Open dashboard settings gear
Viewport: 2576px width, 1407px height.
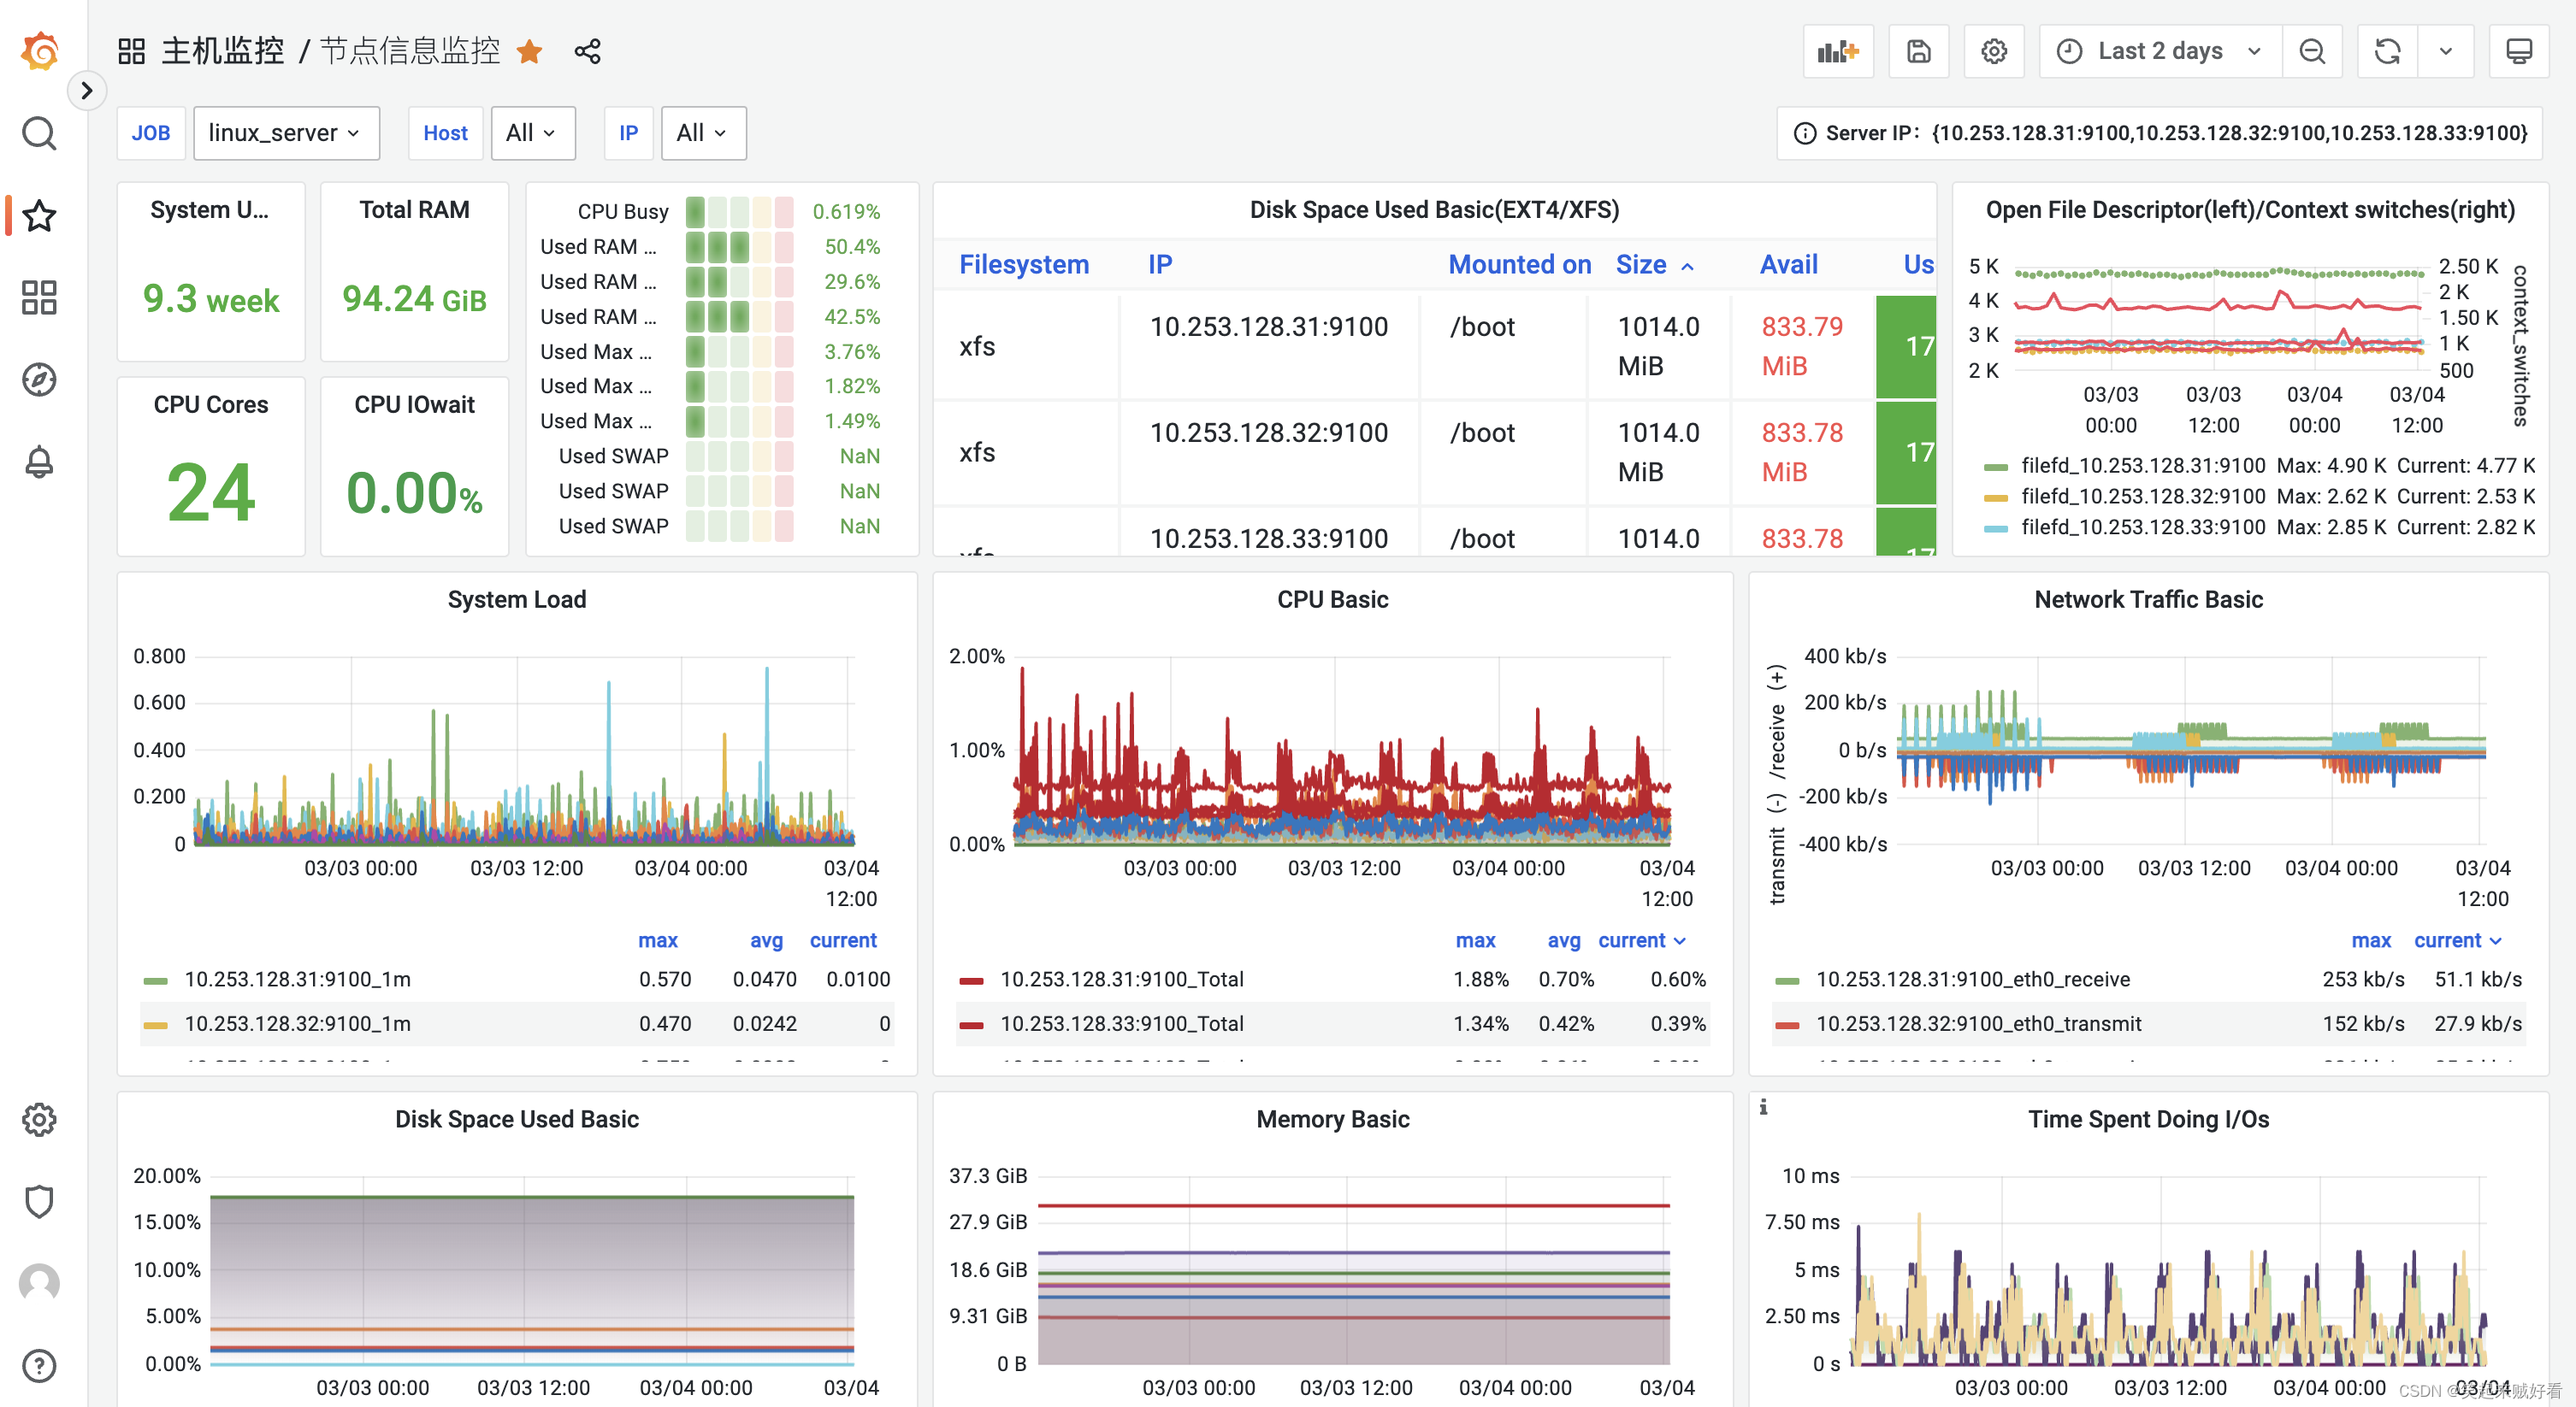1994,51
